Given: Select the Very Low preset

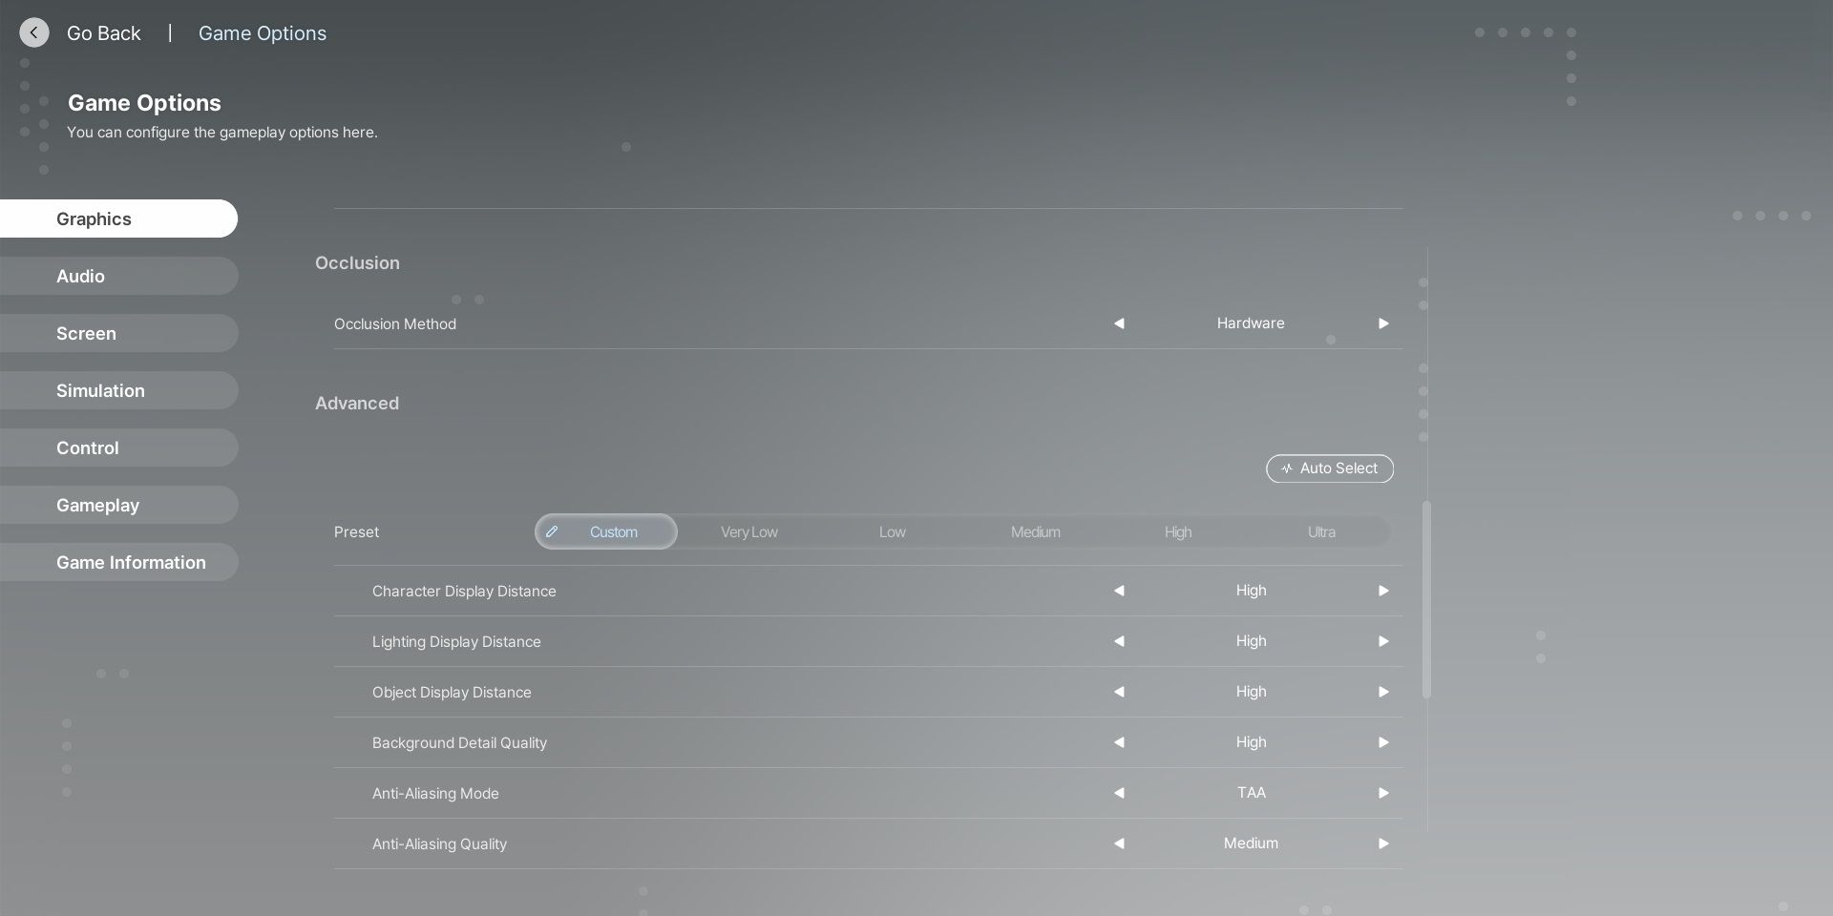Looking at the screenshot, I should pos(749,531).
